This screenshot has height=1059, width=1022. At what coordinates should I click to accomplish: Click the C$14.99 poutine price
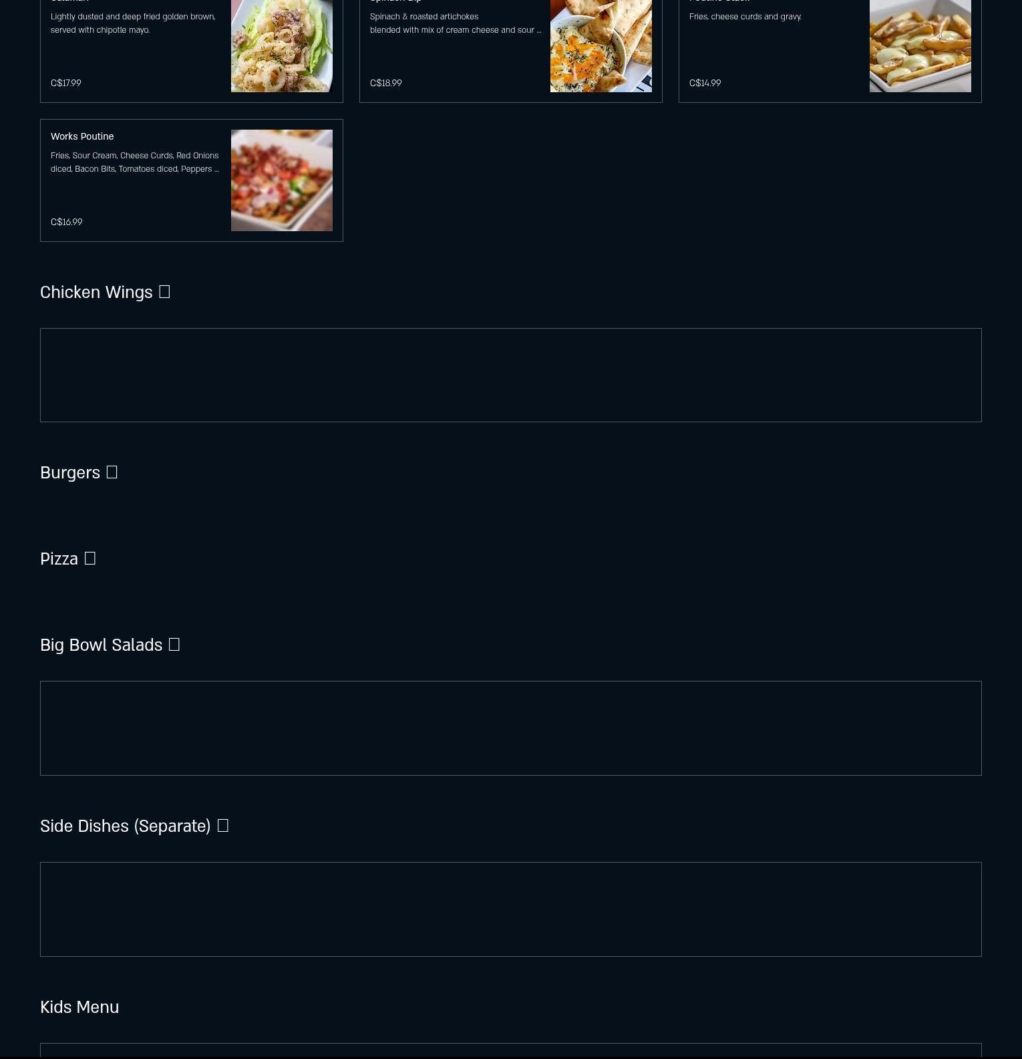pyautogui.click(x=705, y=83)
